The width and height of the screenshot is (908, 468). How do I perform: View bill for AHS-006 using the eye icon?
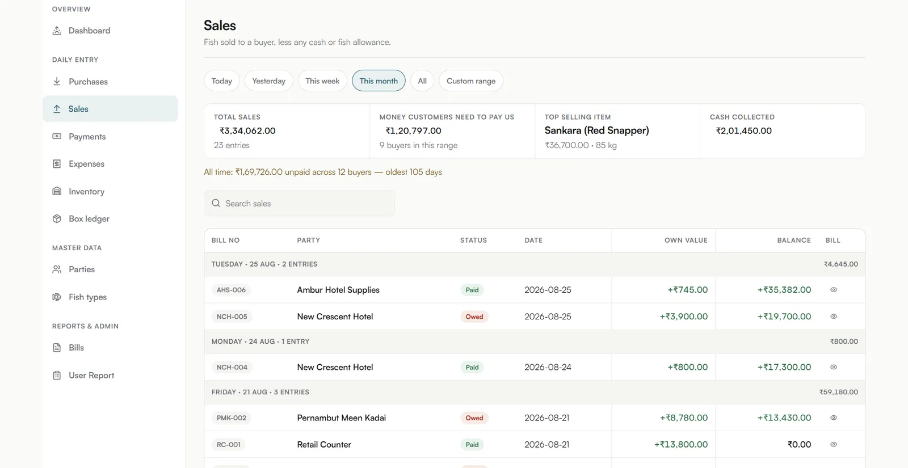coord(834,290)
